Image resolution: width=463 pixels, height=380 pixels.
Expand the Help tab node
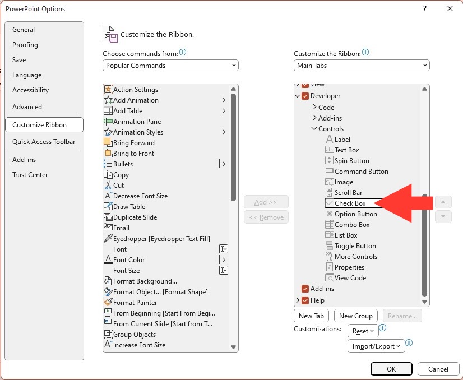click(x=298, y=300)
